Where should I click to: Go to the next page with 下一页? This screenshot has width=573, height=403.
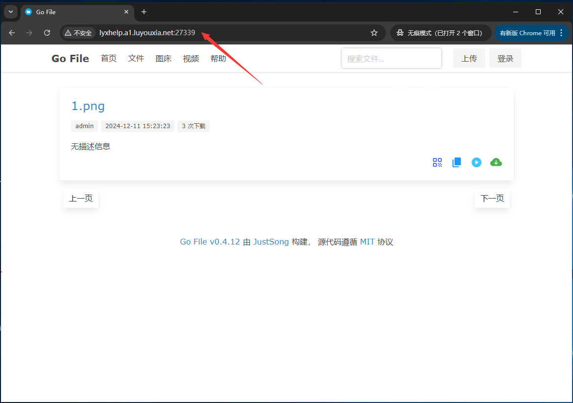[x=492, y=198]
